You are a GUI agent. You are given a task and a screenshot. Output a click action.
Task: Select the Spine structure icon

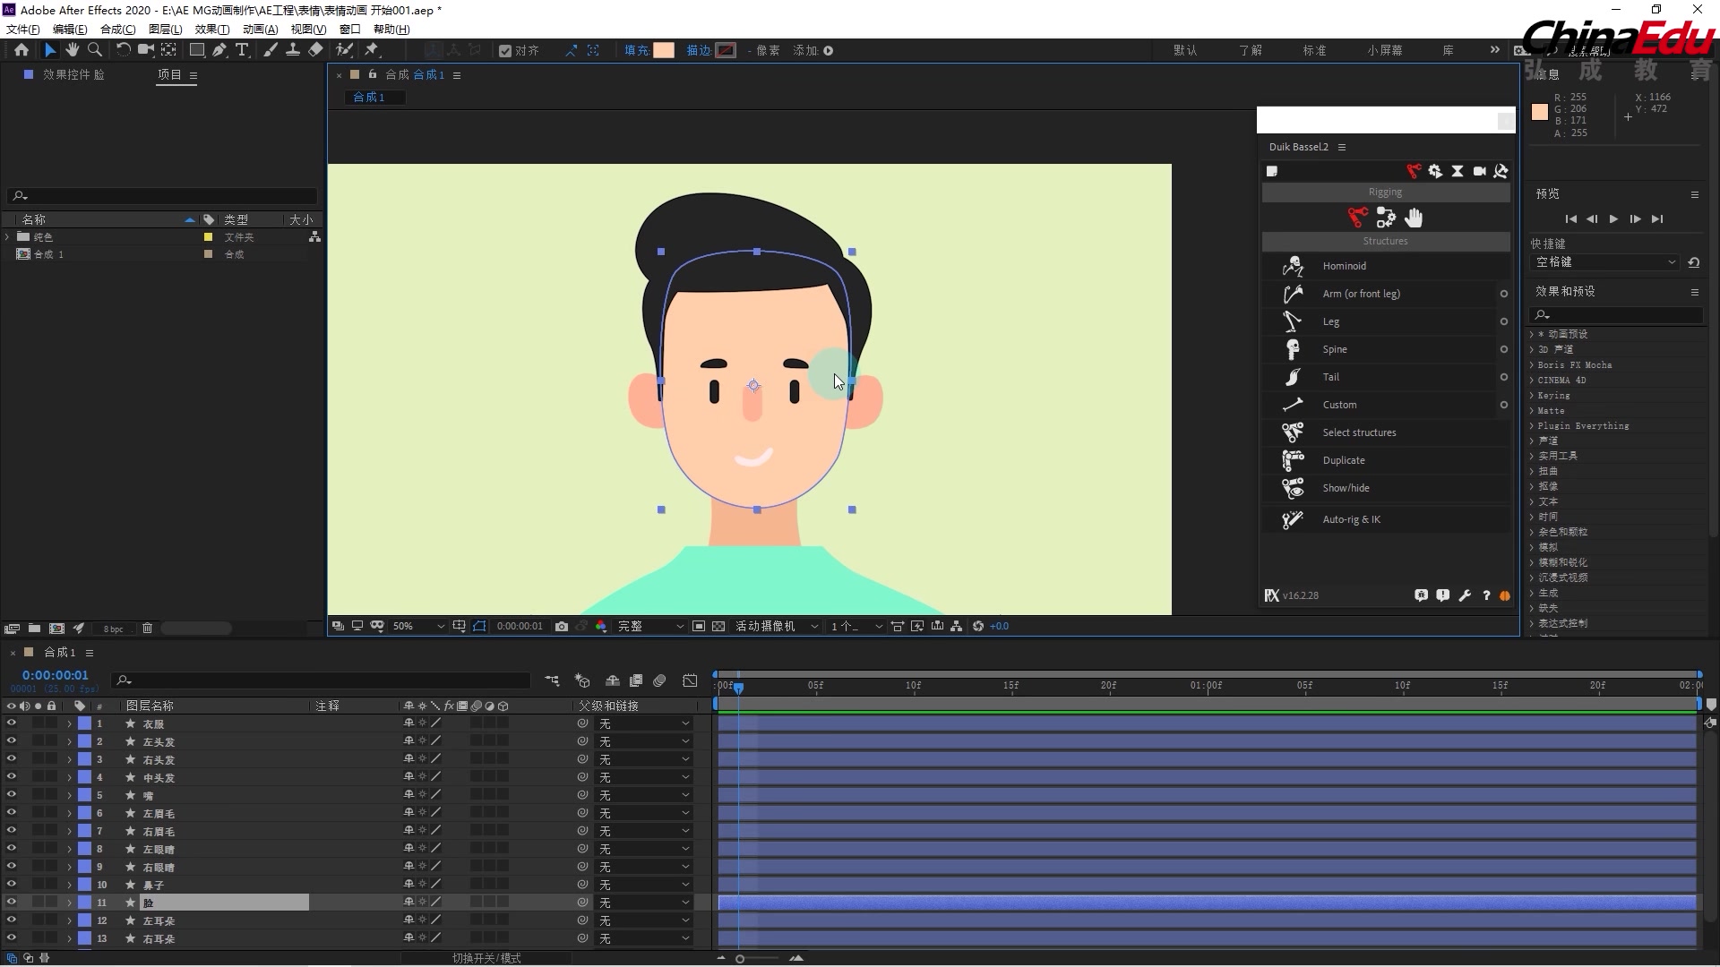tap(1293, 348)
